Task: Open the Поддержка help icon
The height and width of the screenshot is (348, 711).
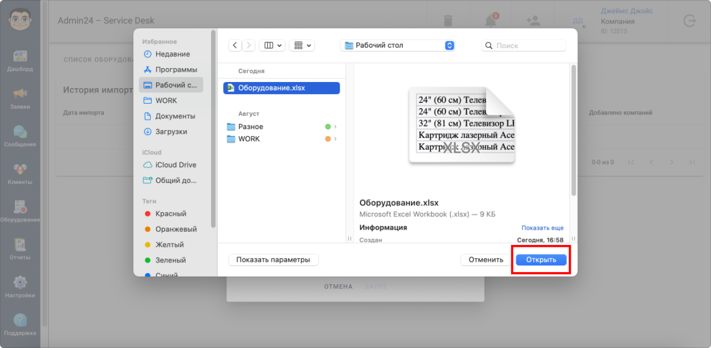Action: (20, 324)
